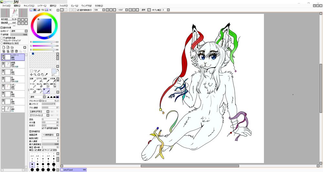Select brush size preset 20
The height and width of the screenshot is (172, 323).
point(54,165)
